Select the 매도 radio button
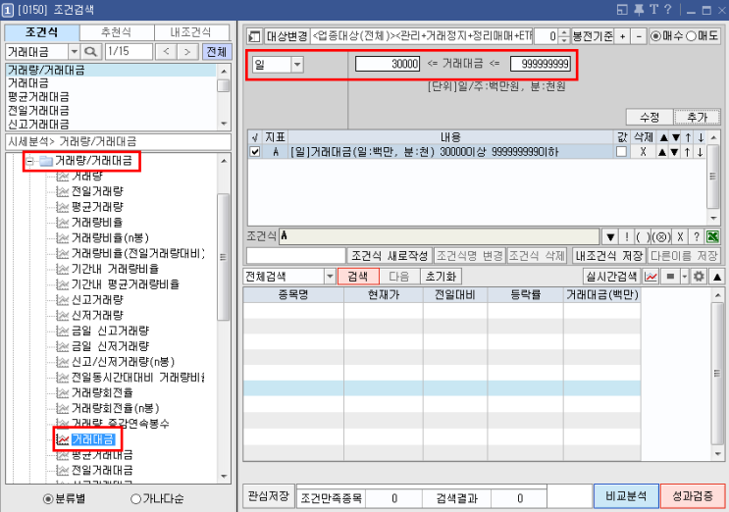 click(692, 36)
